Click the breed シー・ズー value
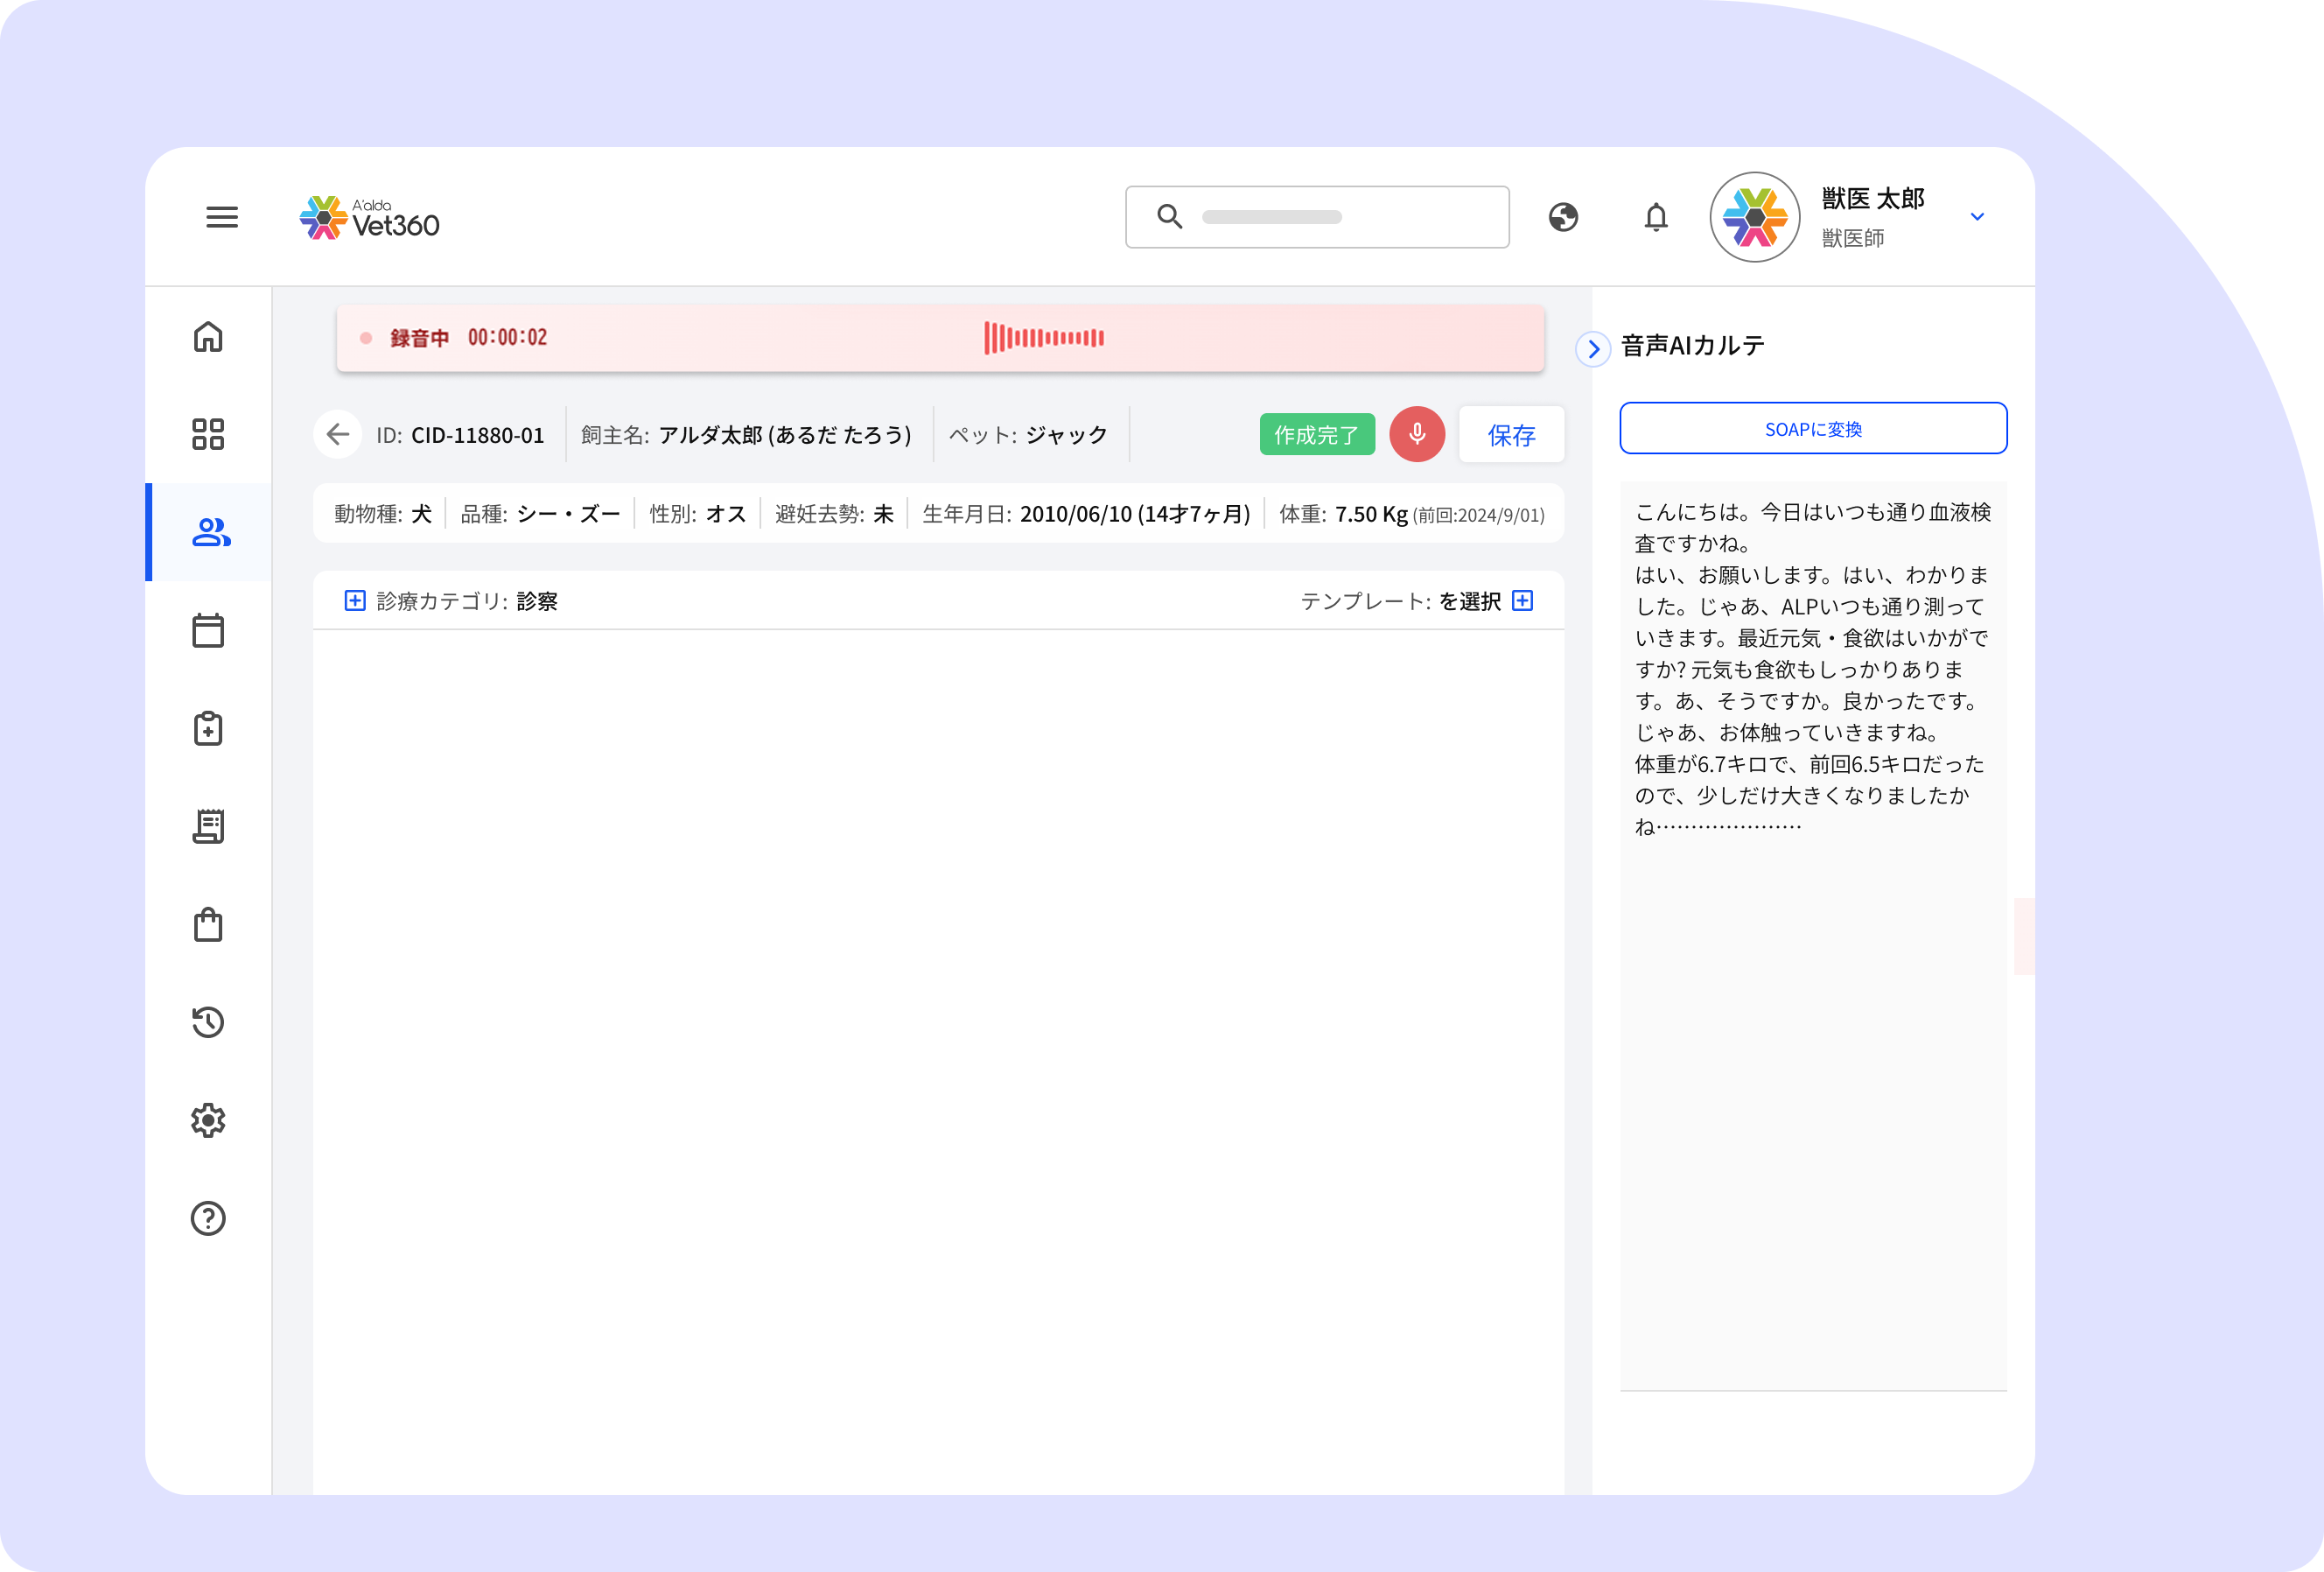2324x1572 pixels. [x=568, y=514]
